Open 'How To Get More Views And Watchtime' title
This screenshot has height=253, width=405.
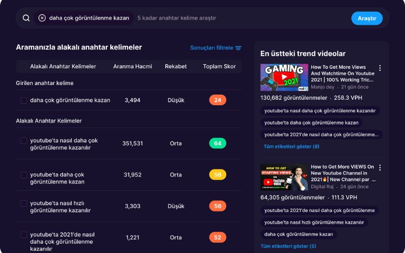[343, 73]
